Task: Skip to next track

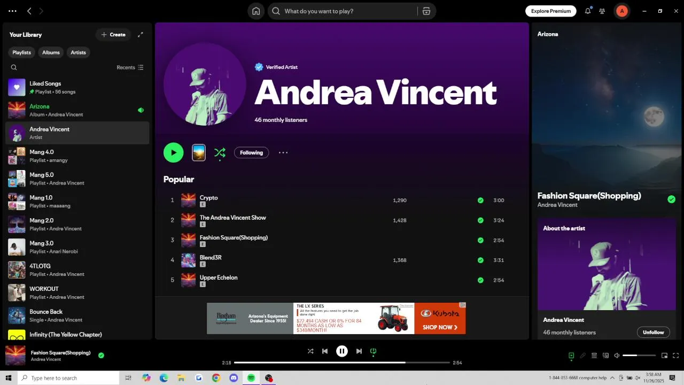Action: 359,351
